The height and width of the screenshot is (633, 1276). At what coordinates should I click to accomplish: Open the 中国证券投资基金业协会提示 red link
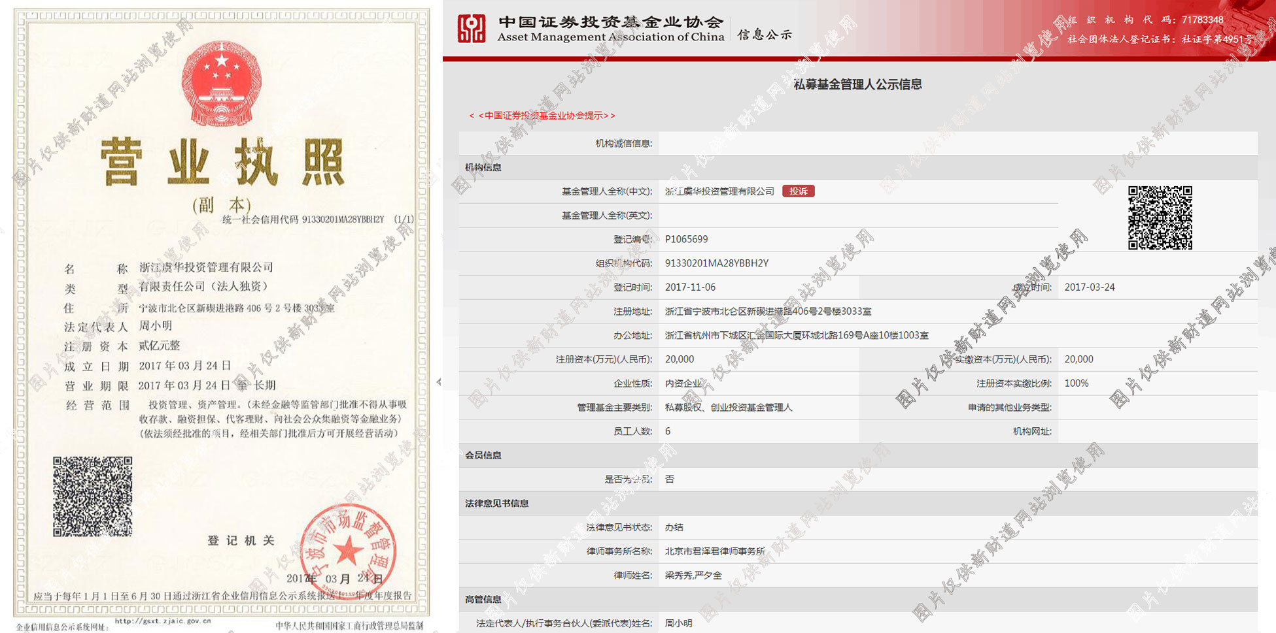542,116
